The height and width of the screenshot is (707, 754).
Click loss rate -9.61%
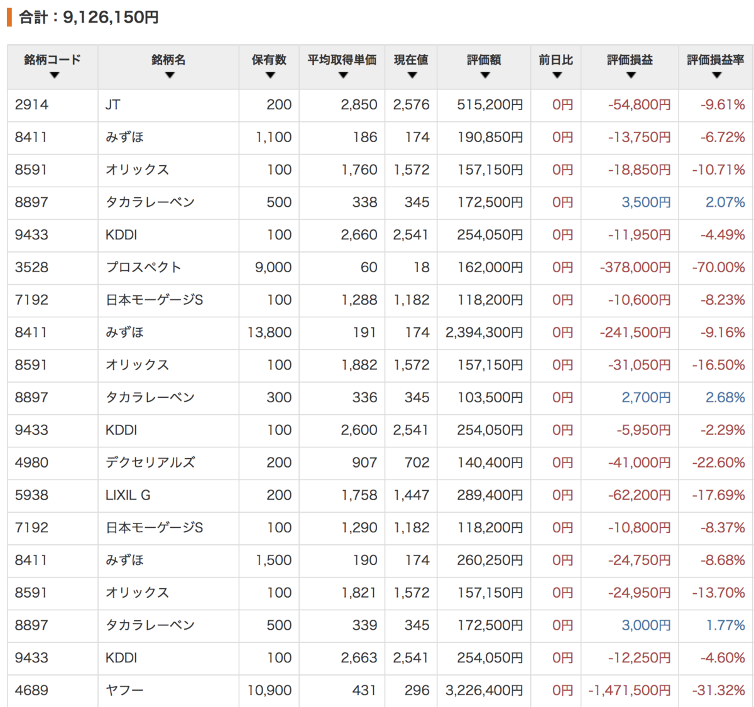(723, 105)
